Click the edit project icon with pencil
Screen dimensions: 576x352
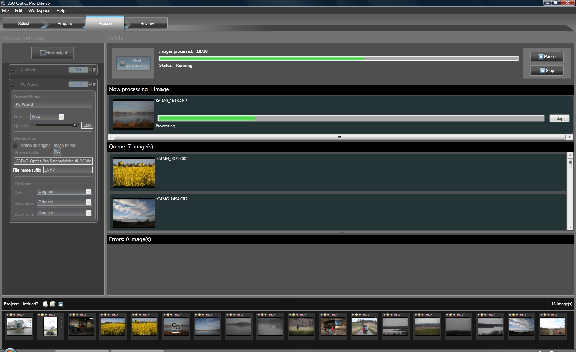coord(53,304)
